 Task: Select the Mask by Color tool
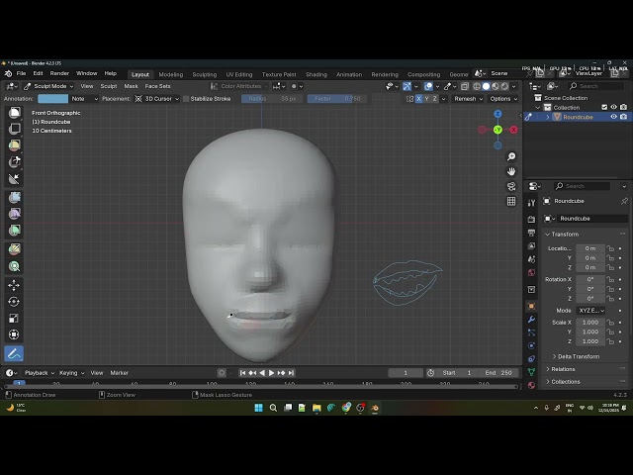point(15,266)
